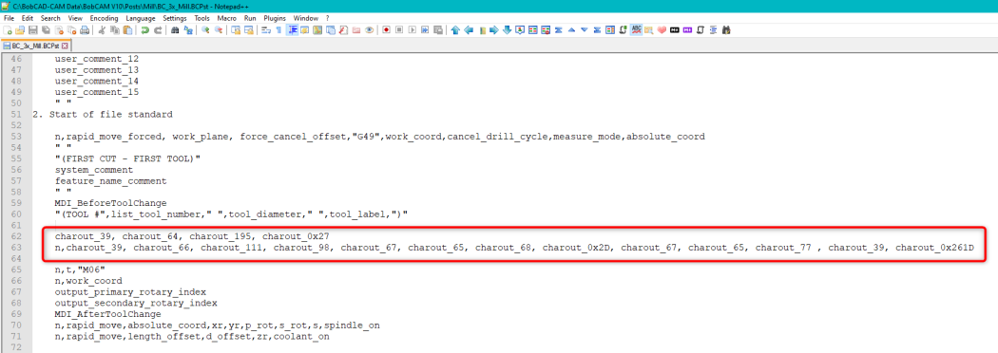Click the Print toolbar icon
The width and height of the screenshot is (998, 353).
85,29
